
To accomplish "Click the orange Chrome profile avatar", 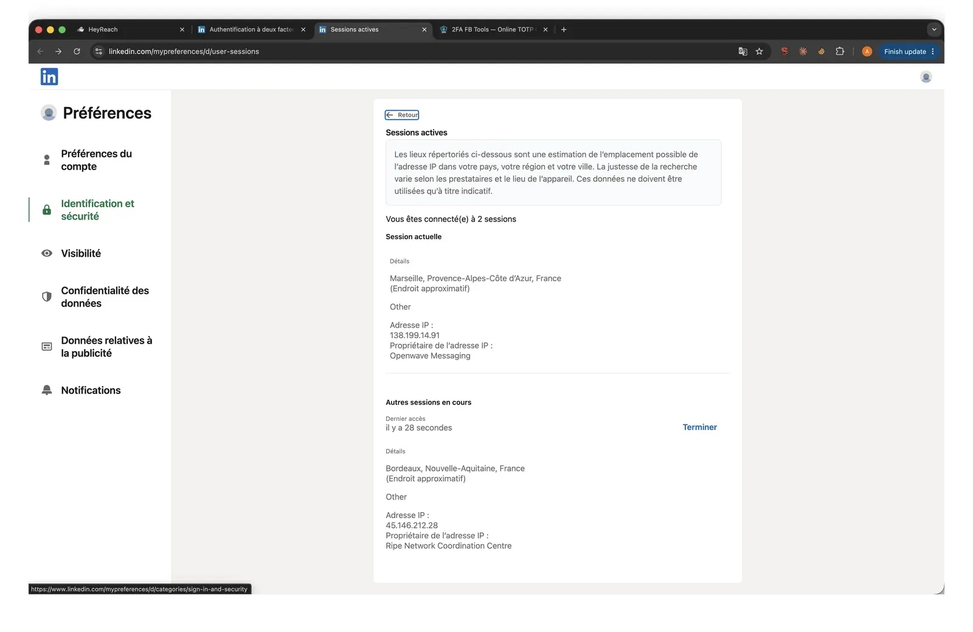I will [x=867, y=52].
